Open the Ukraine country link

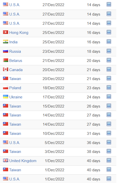point(16,97)
